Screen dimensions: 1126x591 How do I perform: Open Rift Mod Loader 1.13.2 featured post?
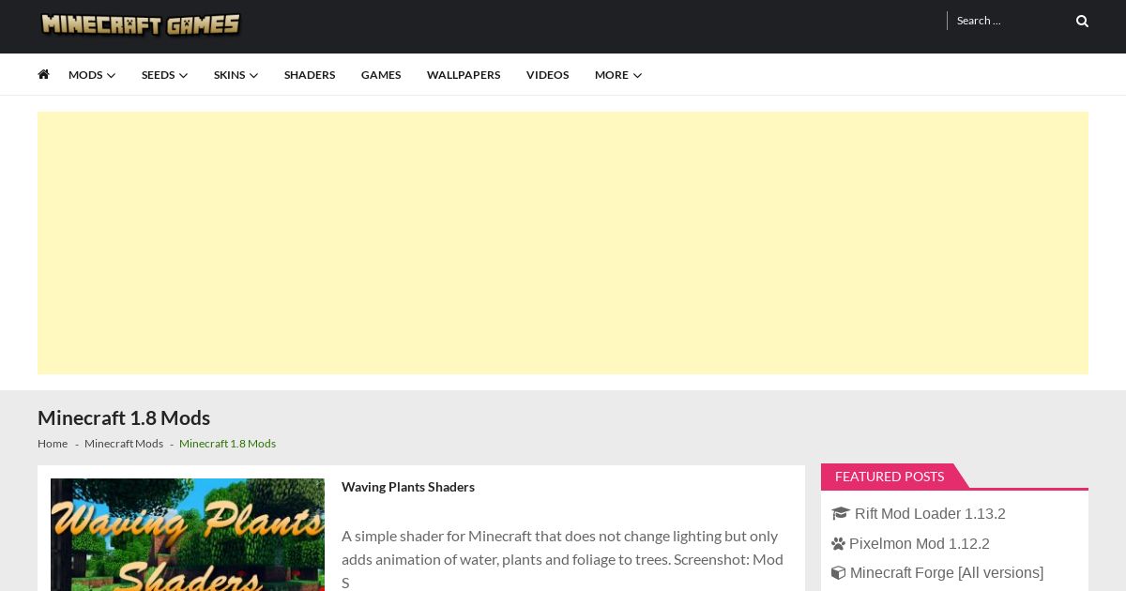click(x=930, y=514)
